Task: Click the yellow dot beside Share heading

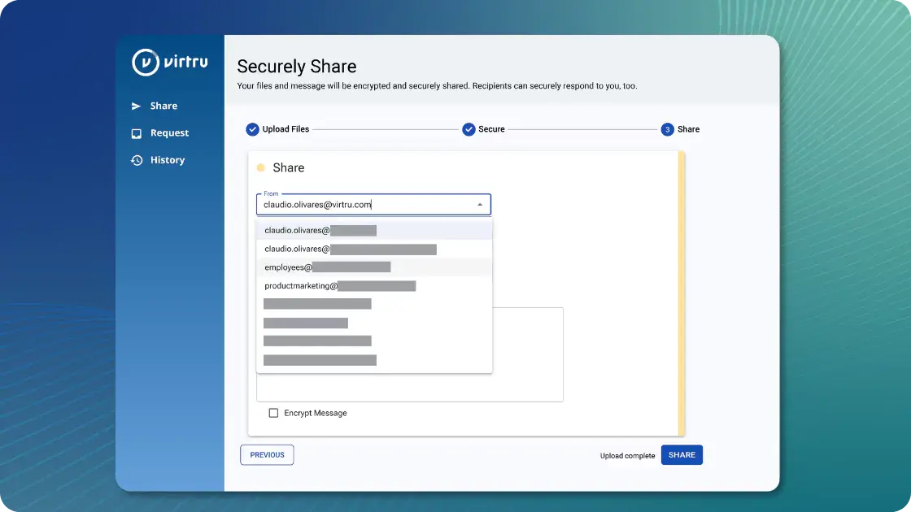Action: click(x=261, y=168)
